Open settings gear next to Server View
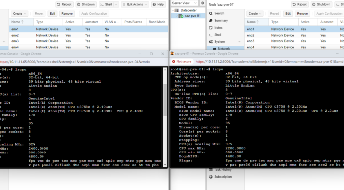 coord(202,3)
